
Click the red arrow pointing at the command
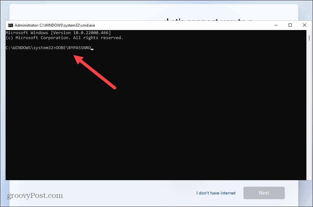[x=94, y=72]
